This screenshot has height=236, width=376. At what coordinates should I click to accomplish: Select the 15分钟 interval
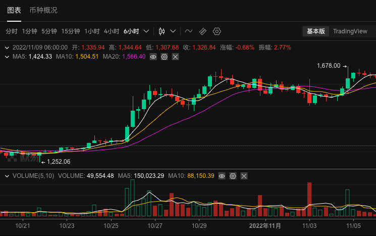(71, 31)
